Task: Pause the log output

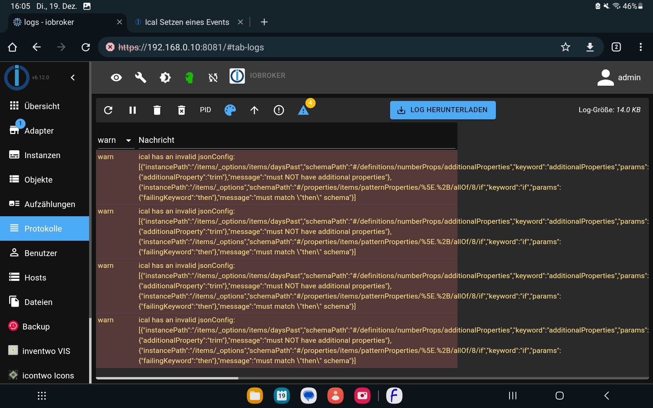Action: (133, 110)
